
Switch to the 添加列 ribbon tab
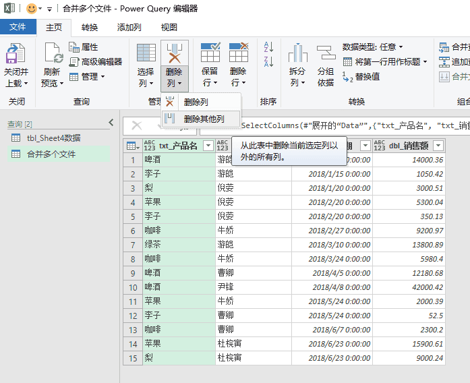pyautogui.click(x=129, y=27)
